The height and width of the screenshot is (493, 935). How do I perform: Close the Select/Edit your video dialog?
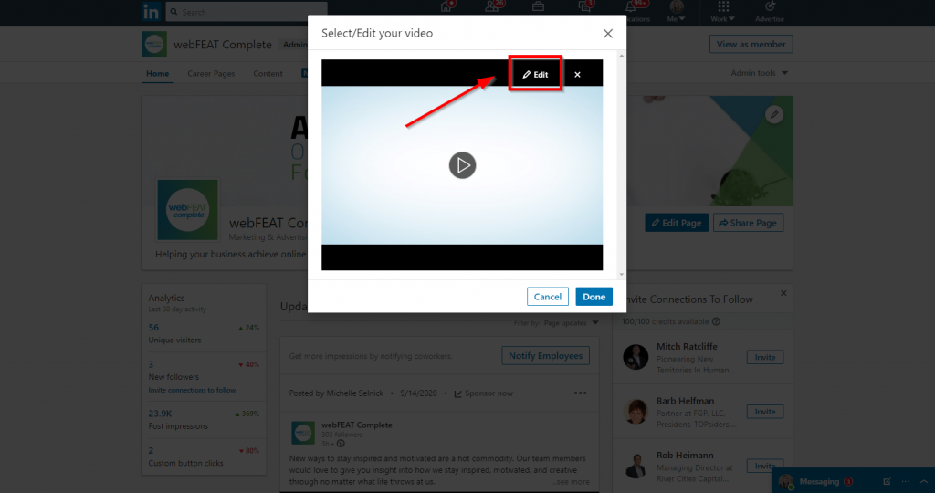(x=607, y=34)
